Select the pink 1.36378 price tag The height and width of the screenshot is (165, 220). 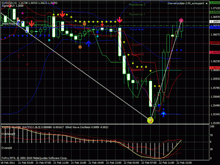pyautogui.click(x=215, y=52)
